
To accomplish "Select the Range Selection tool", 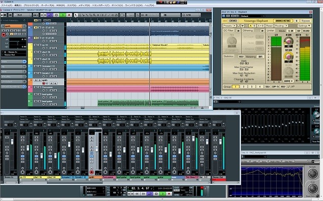I will (80, 15).
